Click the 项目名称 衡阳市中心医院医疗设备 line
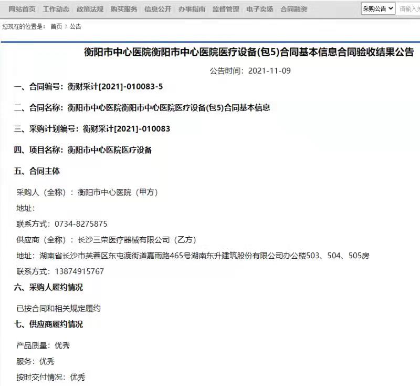This screenshot has width=420, height=386. tap(83, 150)
